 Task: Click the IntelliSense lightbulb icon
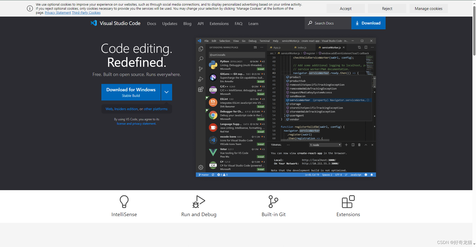coord(124,202)
